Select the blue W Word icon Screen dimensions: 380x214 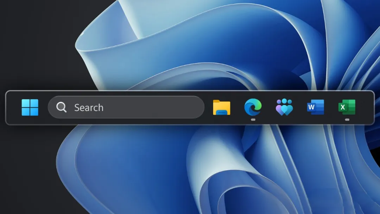tap(315, 107)
